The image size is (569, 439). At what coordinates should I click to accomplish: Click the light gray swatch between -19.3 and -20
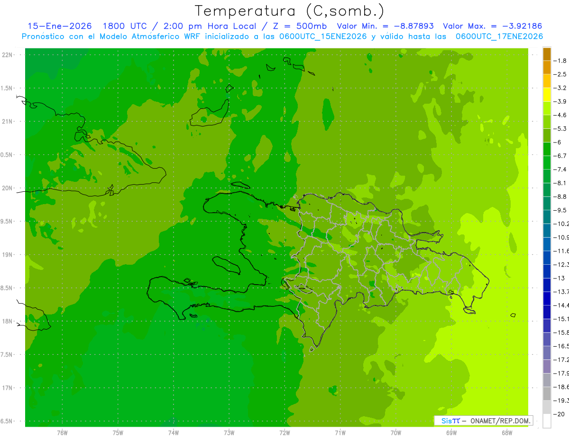tap(547, 407)
